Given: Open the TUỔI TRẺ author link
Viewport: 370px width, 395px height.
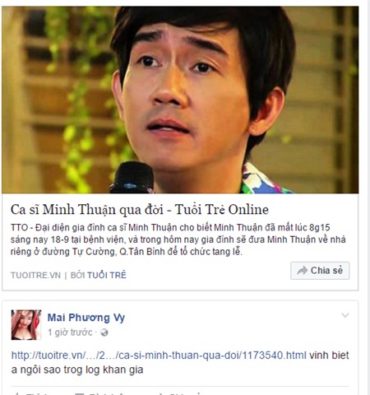Looking at the screenshot, I should (107, 275).
